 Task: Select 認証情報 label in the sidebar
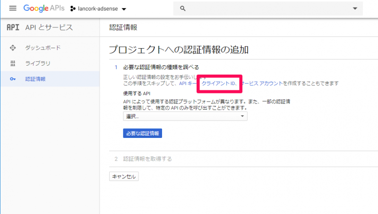pyautogui.click(x=35, y=79)
